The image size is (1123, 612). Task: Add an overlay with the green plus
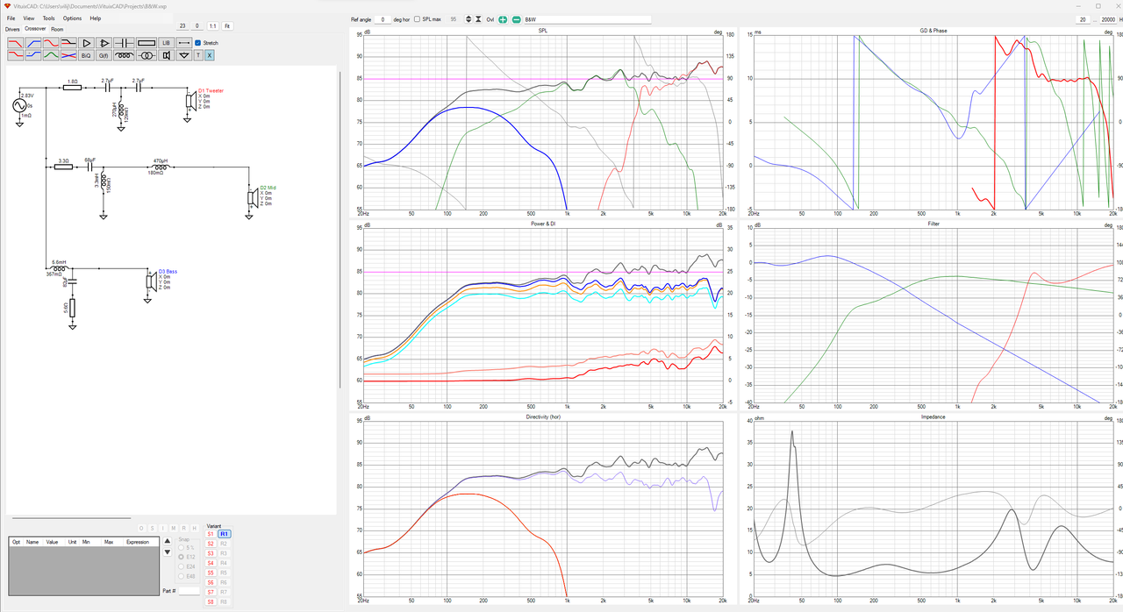(x=503, y=19)
